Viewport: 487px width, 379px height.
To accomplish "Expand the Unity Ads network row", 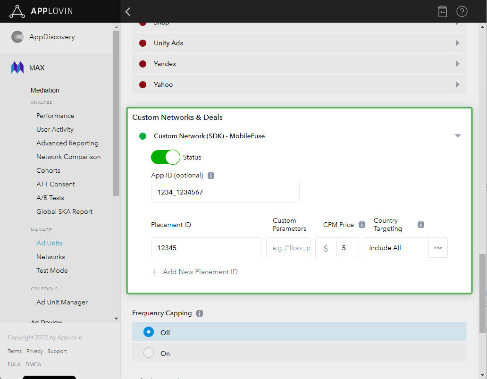I will pyautogui.click(x=457, y=43).
